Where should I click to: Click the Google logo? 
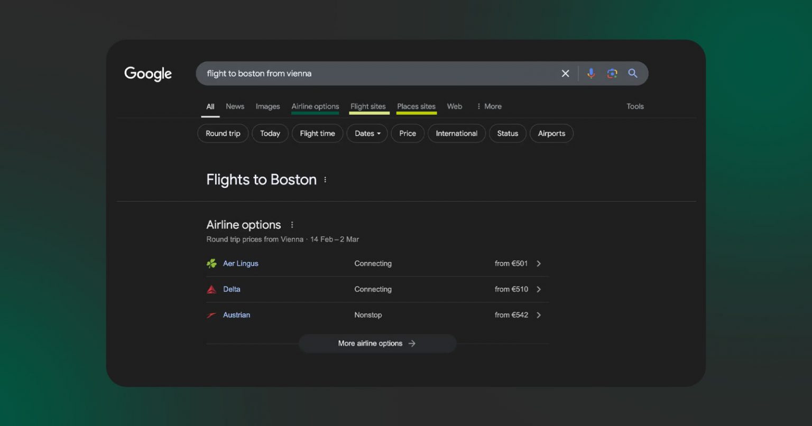pos(148,74)
